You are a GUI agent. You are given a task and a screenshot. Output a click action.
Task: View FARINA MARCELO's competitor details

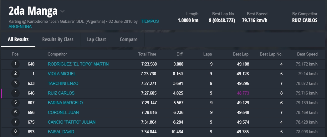point(65,103)
